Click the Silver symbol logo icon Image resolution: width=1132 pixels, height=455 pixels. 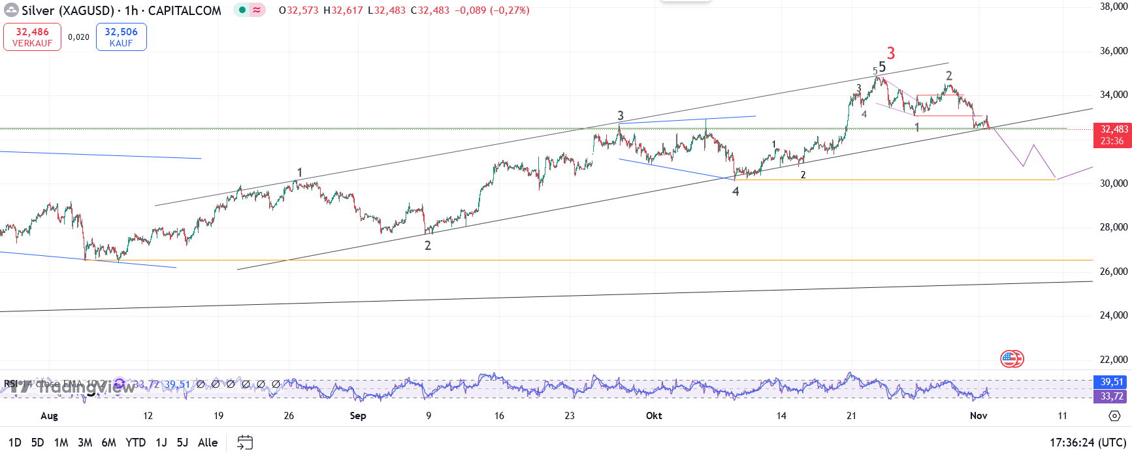[11, 10]
